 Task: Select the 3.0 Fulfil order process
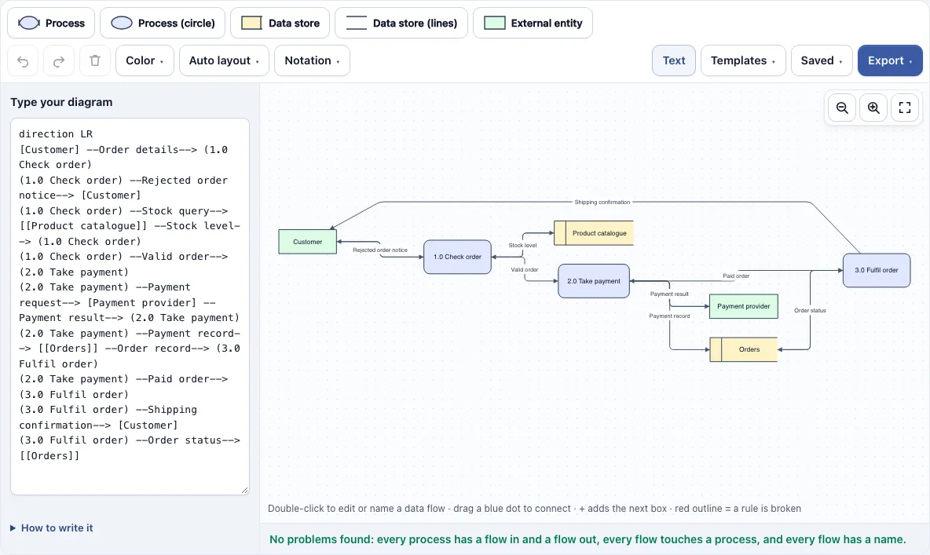877,270
